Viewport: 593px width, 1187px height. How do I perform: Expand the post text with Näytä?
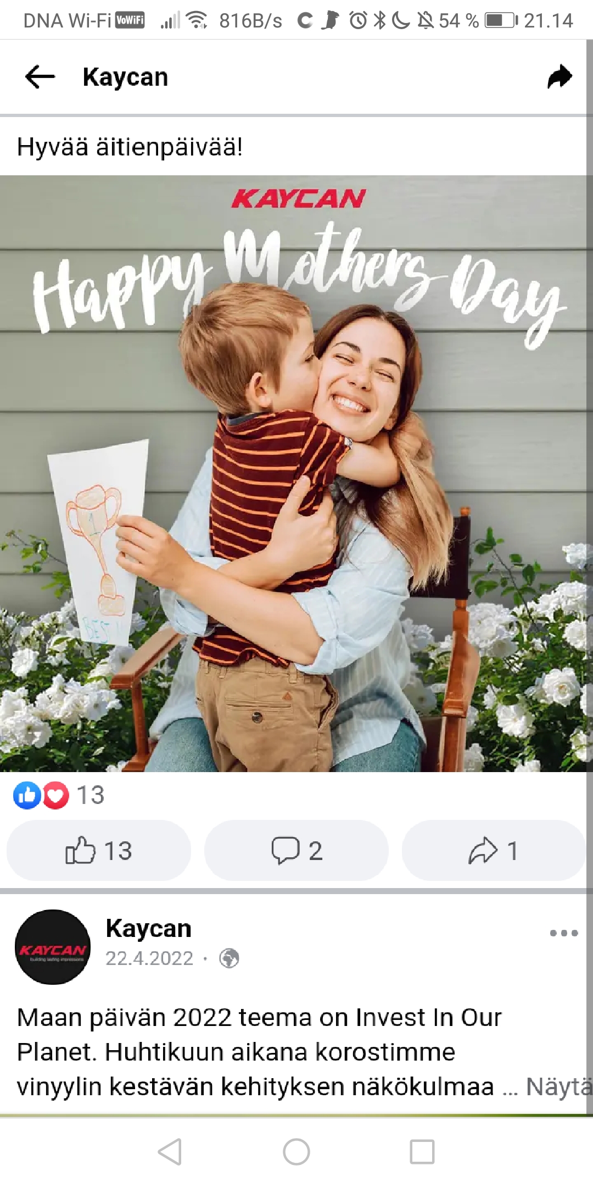tap(559, 1086)
